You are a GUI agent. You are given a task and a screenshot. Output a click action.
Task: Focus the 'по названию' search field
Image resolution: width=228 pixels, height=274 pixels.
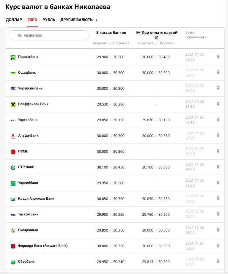coord(49,35)
